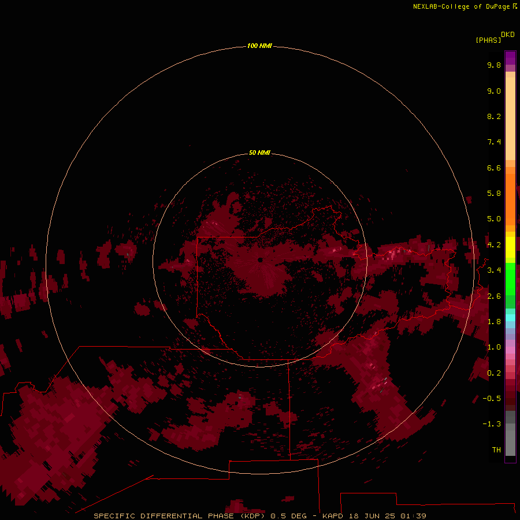Click the TH label on the color scale

click(x=496, y=450)
